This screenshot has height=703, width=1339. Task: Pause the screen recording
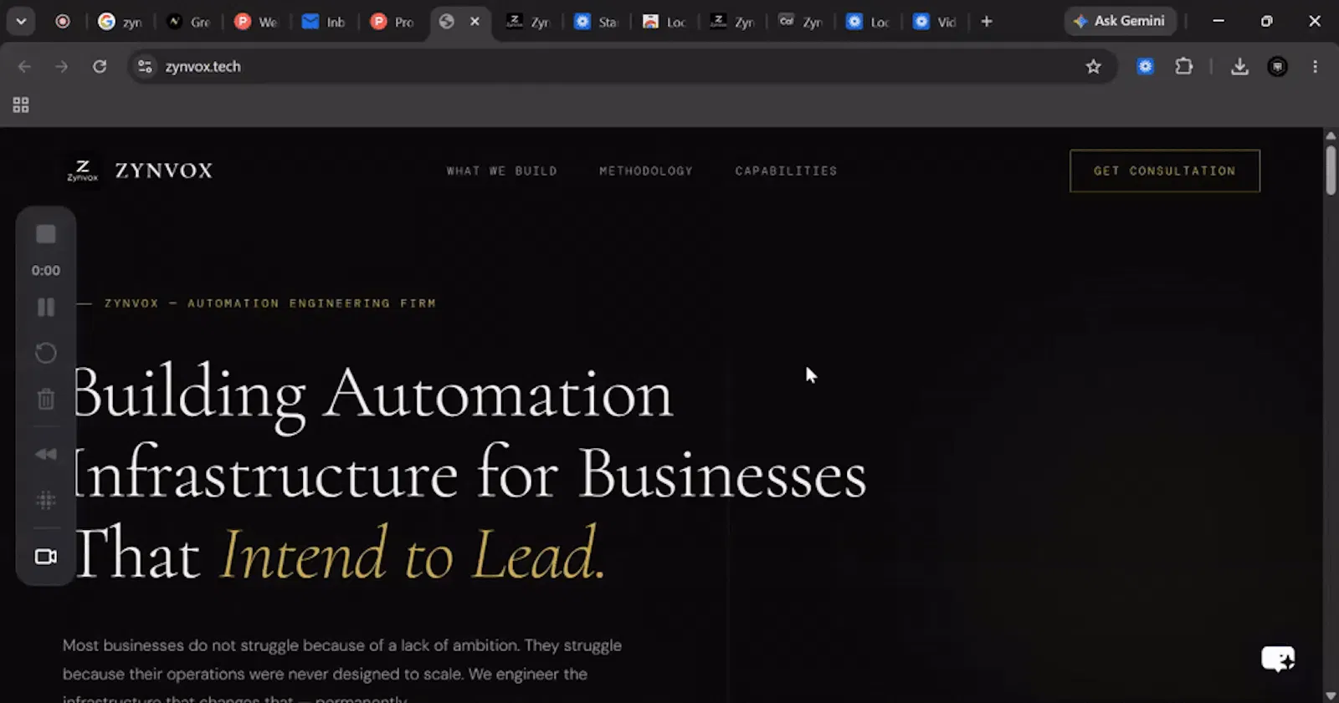(46, 308)
